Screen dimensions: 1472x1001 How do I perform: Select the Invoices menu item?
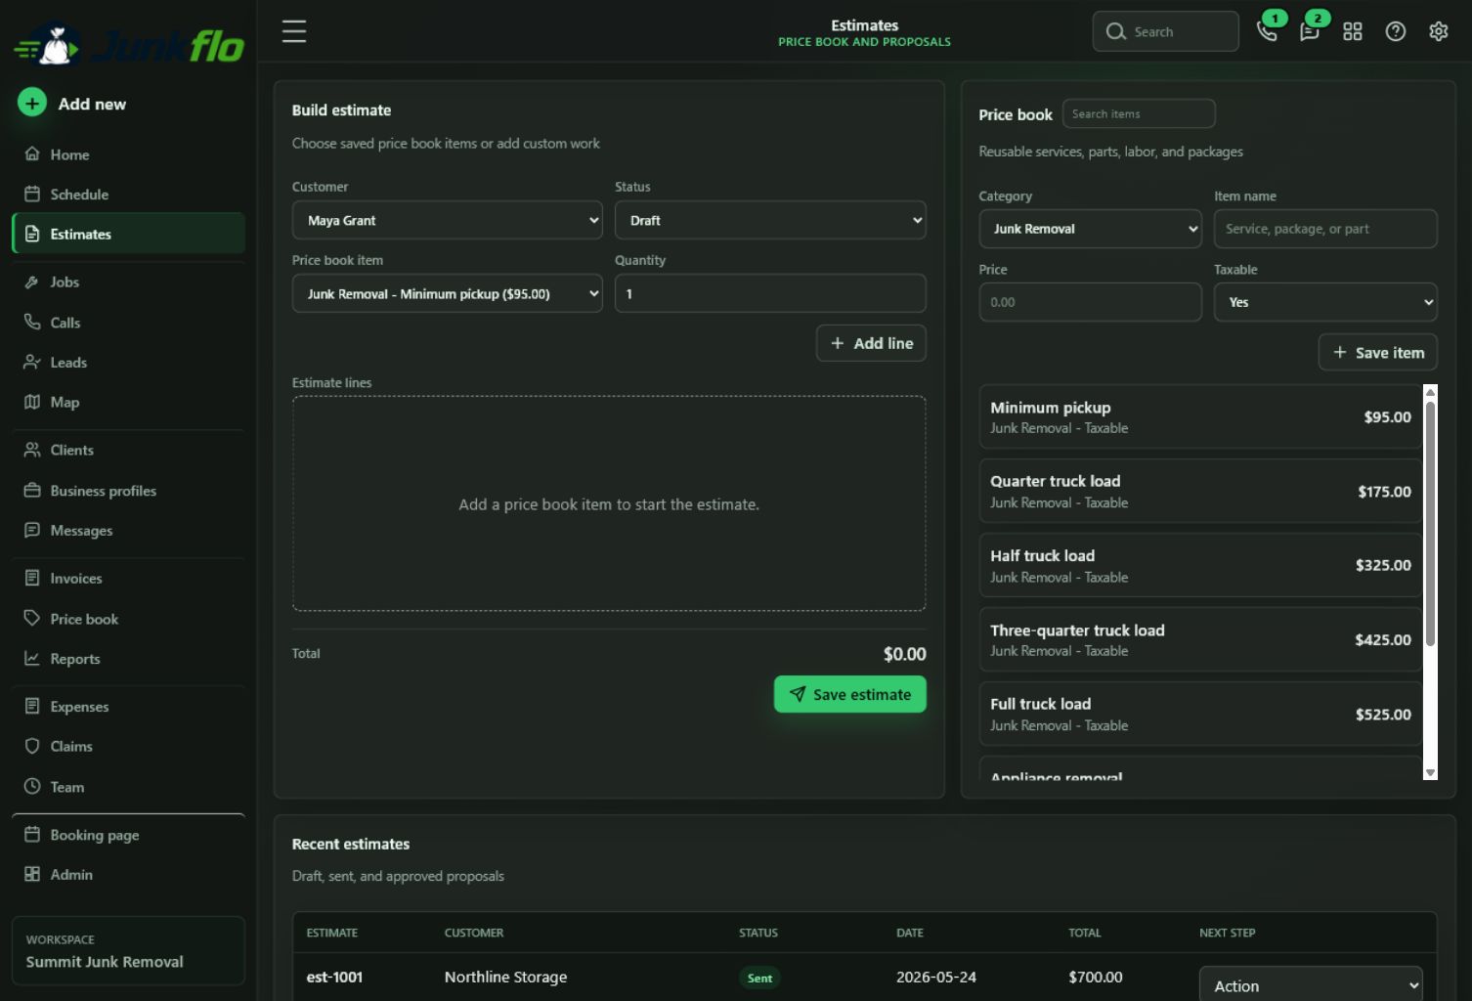coord(128,578)
